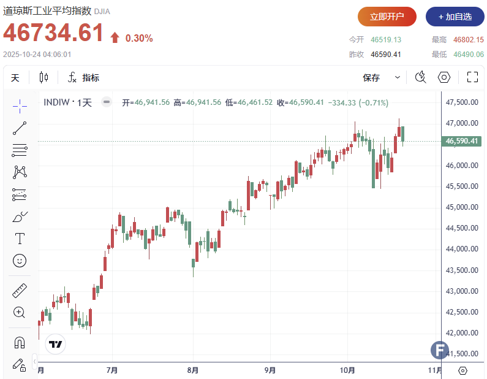Viewport: 487px width, 379px height.
Task: Select the trend line drawing tool
Action: 20,128
